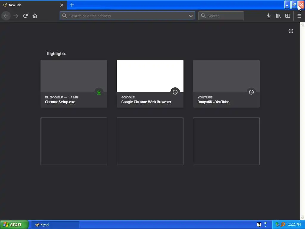
Task: Restore down the browser window
Action: [294, 5]
